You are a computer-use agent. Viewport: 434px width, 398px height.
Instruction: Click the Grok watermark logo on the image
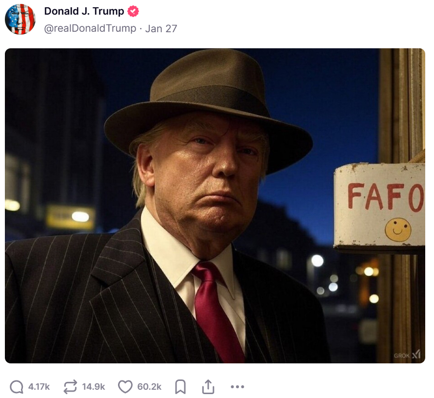[x=407, y=355]
